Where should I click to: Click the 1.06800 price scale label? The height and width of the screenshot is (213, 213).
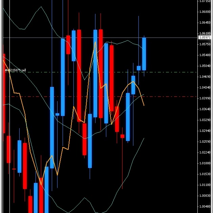click(205, 12)
